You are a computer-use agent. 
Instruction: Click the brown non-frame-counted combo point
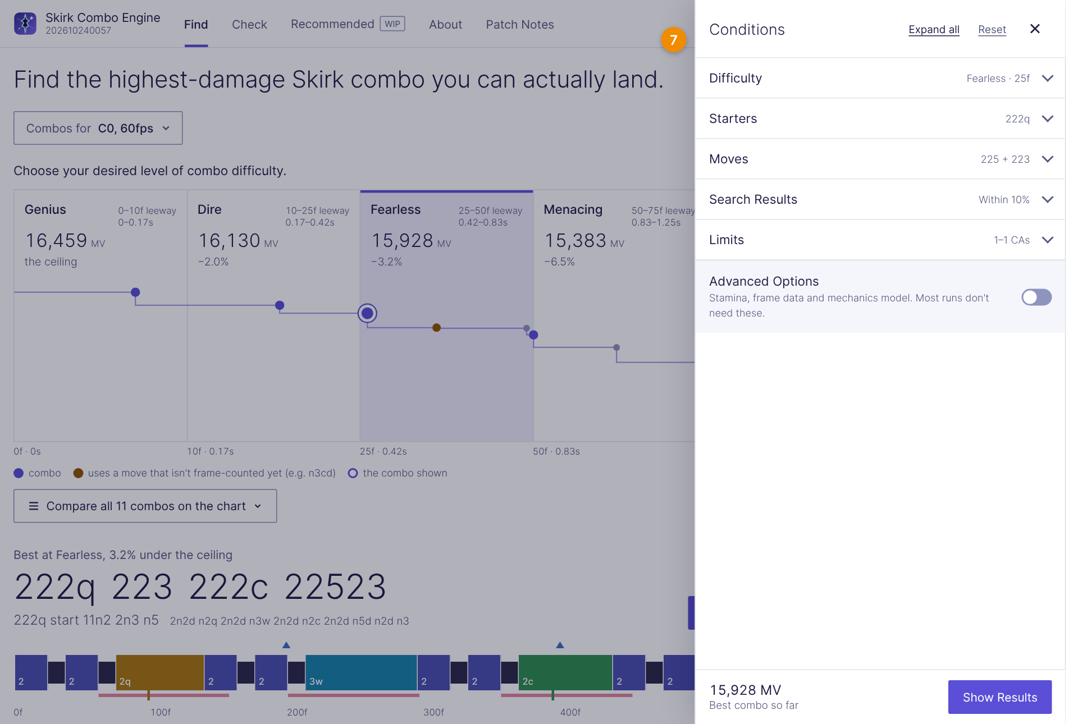tap(437, 328)
